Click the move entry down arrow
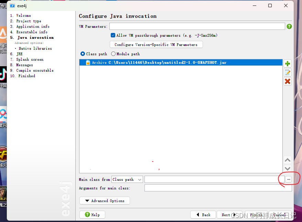 (288, 168)
